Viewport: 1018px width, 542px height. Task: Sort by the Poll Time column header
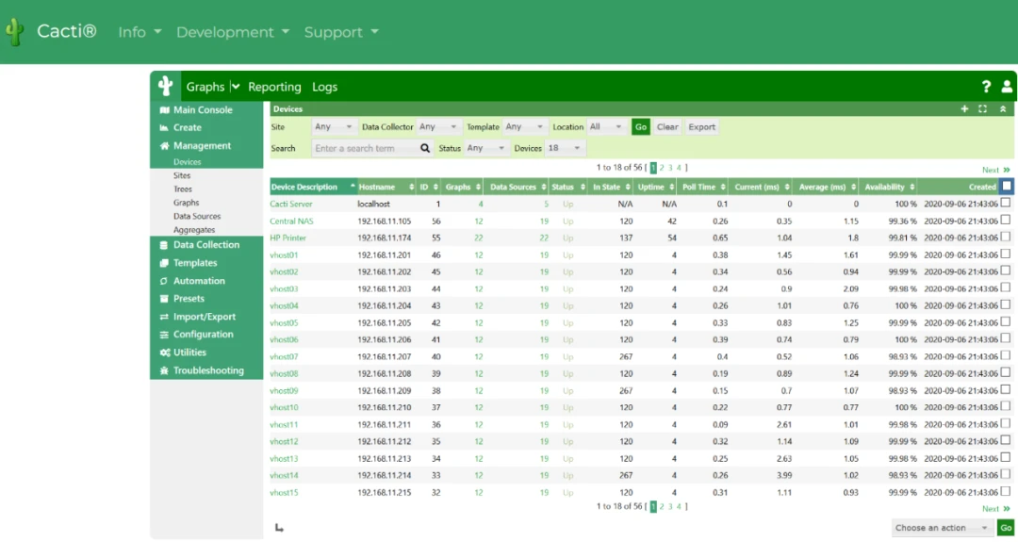(704, 187)
